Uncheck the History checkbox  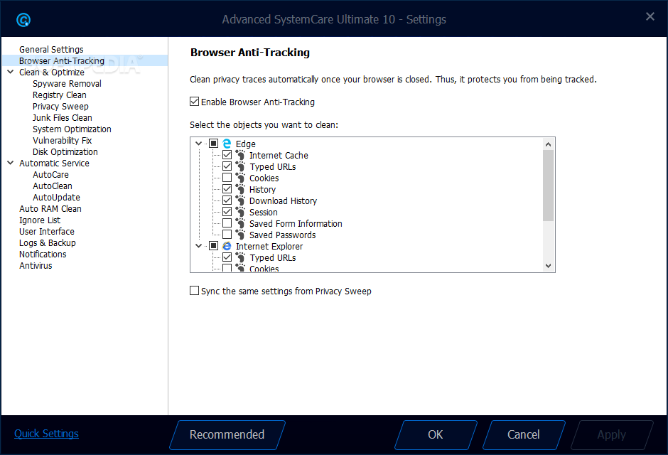pyautogui.click(x=227, y=188)
